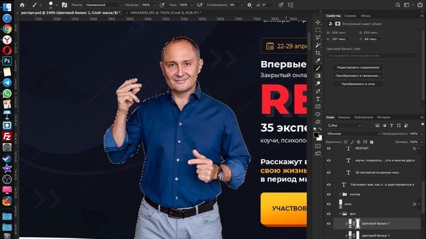Open the 'Абзац' panel tab
426x239 pixels.
pyautogui.click(x=365, y=16)
